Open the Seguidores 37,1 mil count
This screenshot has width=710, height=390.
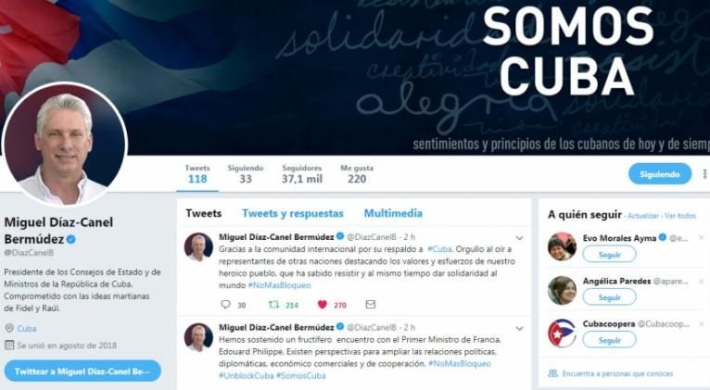click(302, 174)
